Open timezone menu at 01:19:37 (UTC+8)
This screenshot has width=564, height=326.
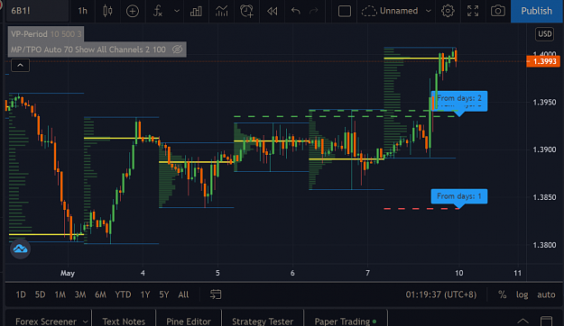pos(441,294)
